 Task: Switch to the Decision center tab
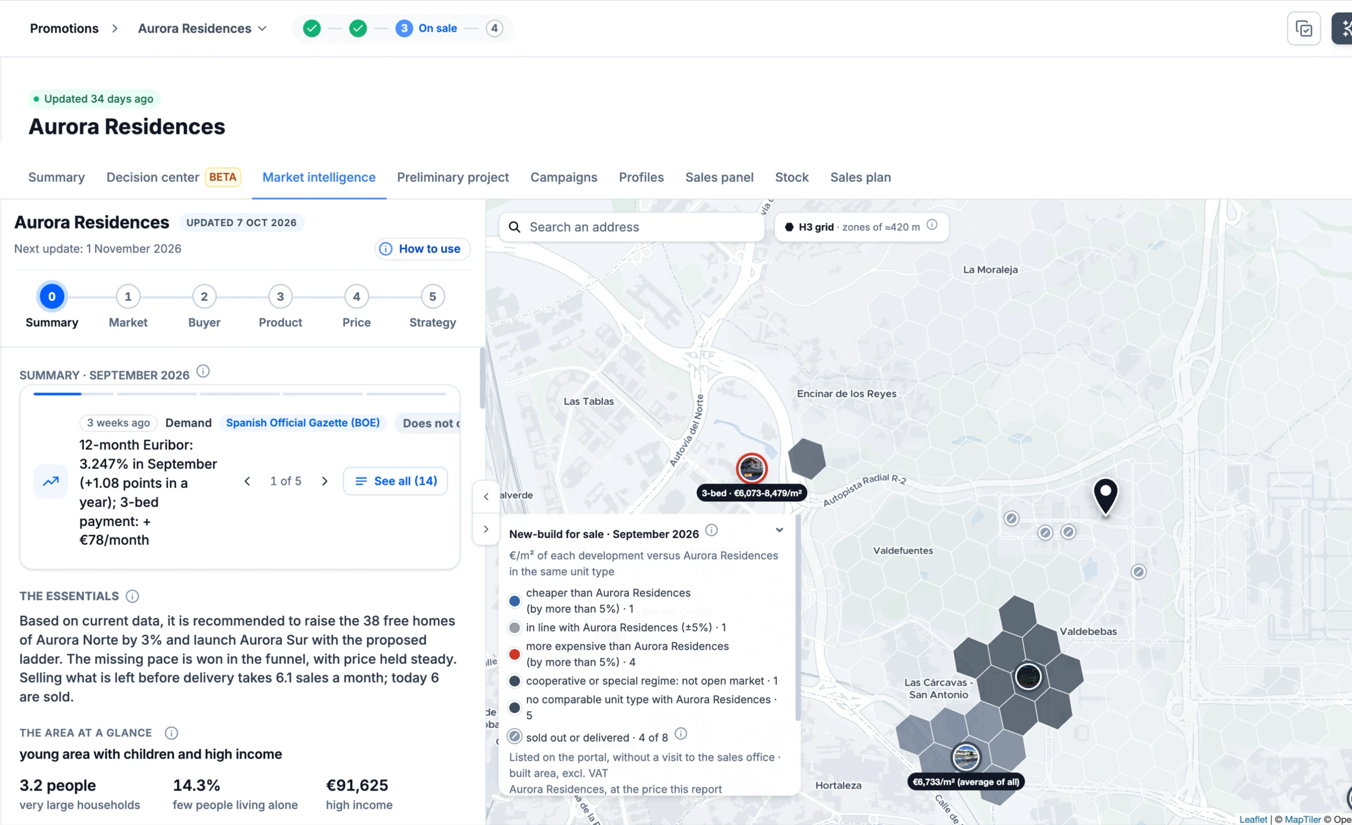click(174, 177)
